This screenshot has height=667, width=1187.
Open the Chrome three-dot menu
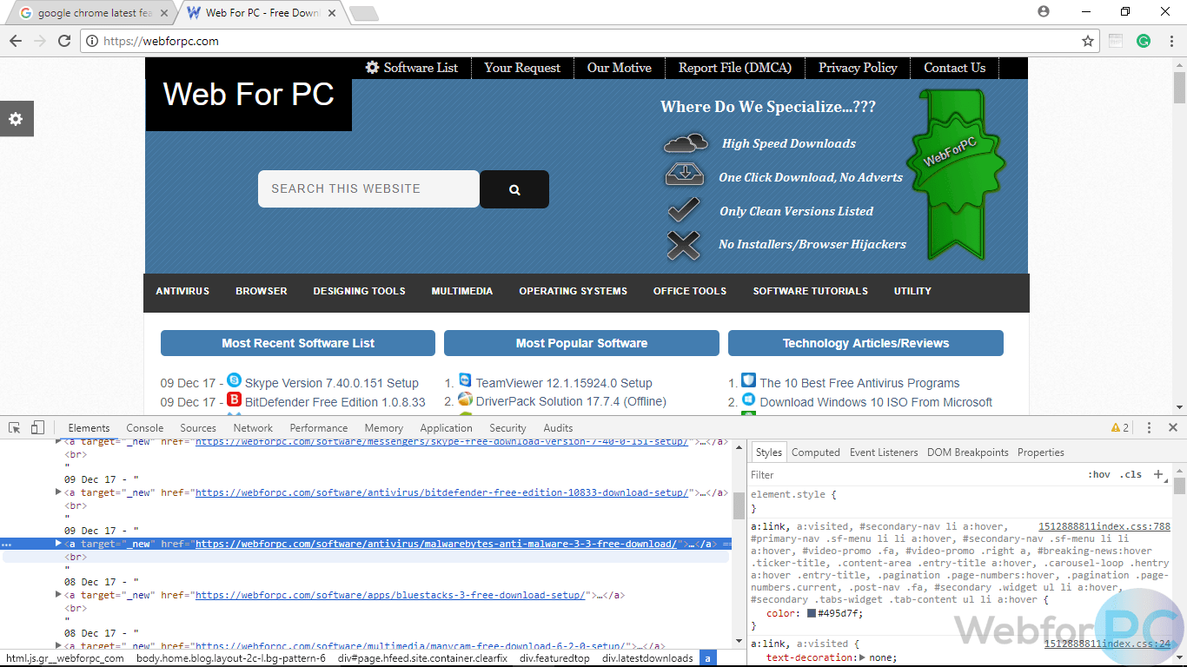pyautogui.click(x=1170, y=41)
